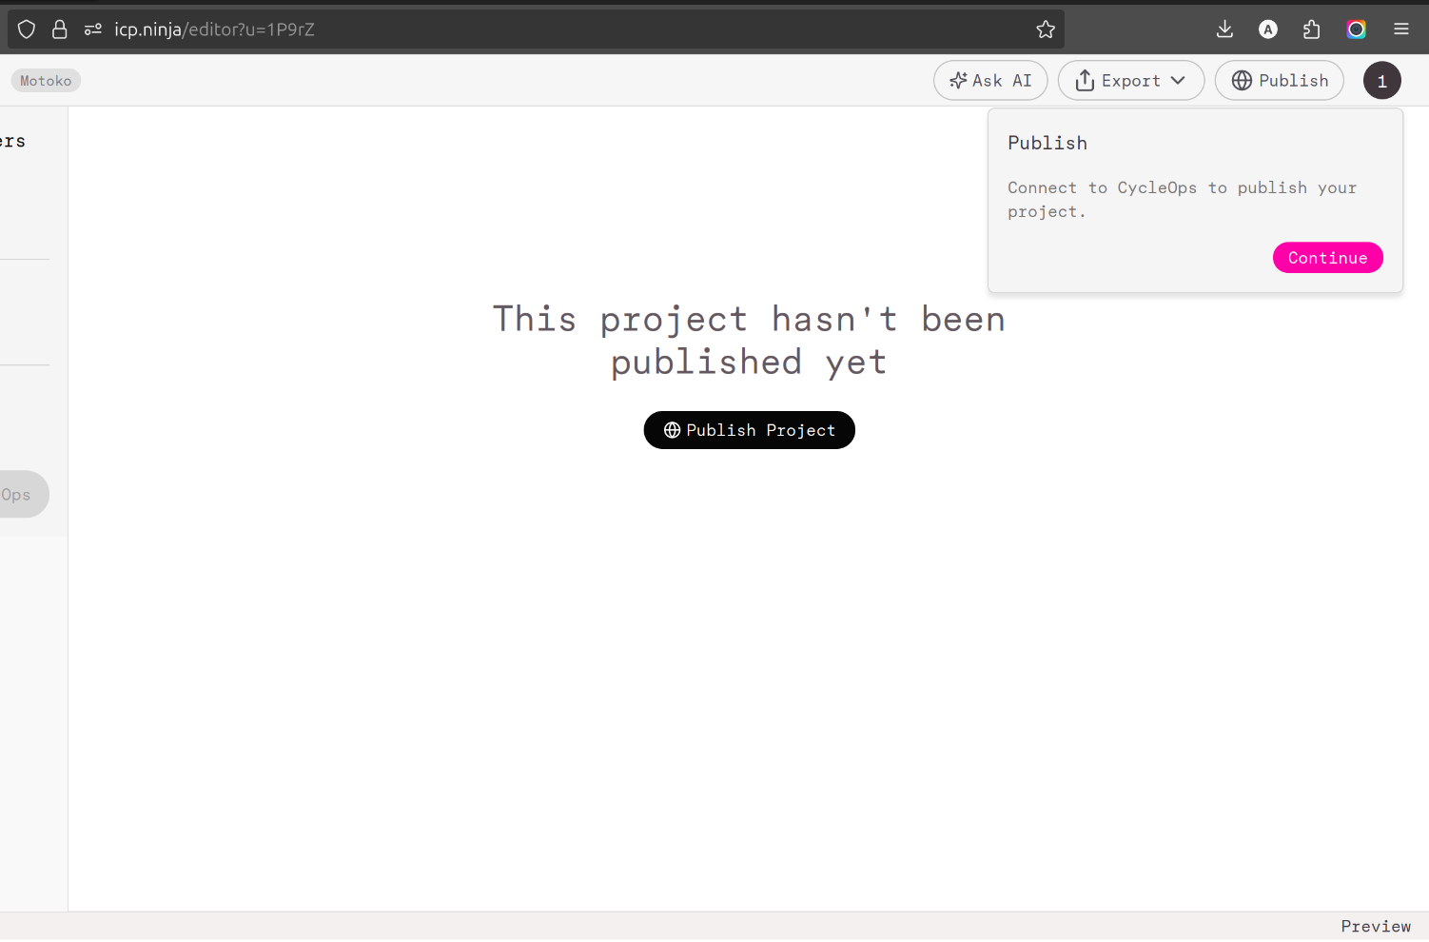Open the Motoko language selector badge
This screenshot has width=1429, height=942.
coord(45,80)
